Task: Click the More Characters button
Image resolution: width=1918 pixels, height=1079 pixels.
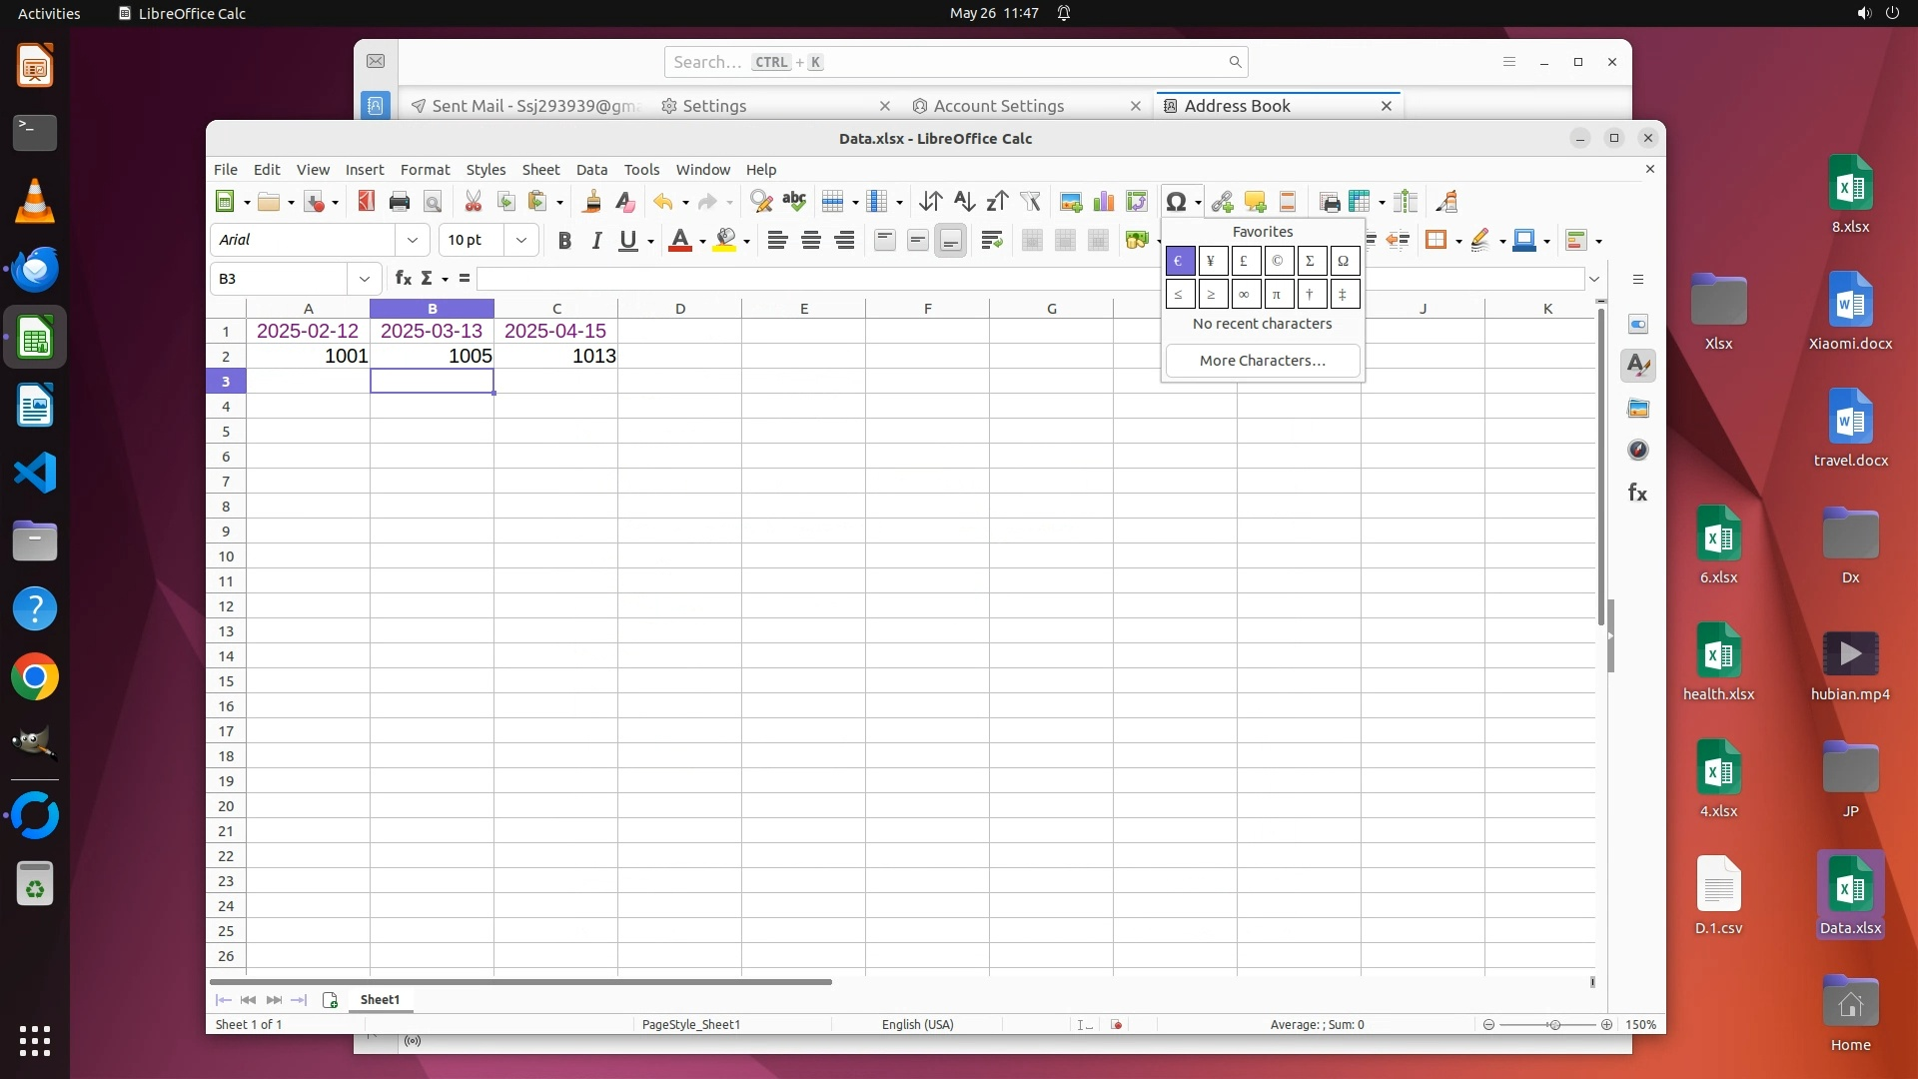Action: (x=1262, y=361)
